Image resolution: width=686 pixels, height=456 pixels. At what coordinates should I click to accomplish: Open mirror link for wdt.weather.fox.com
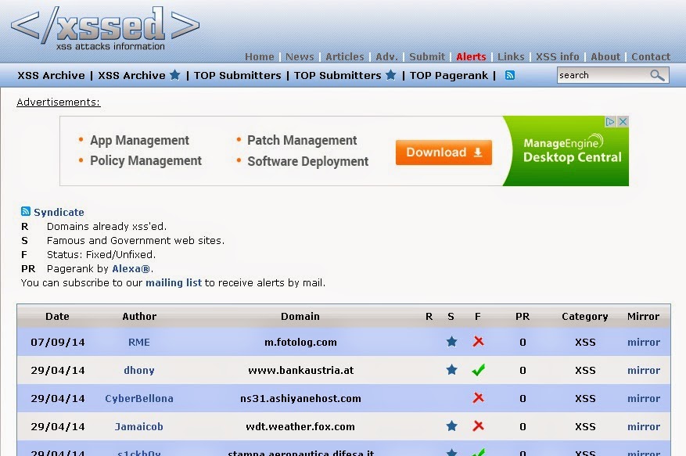tap(643, 426)
